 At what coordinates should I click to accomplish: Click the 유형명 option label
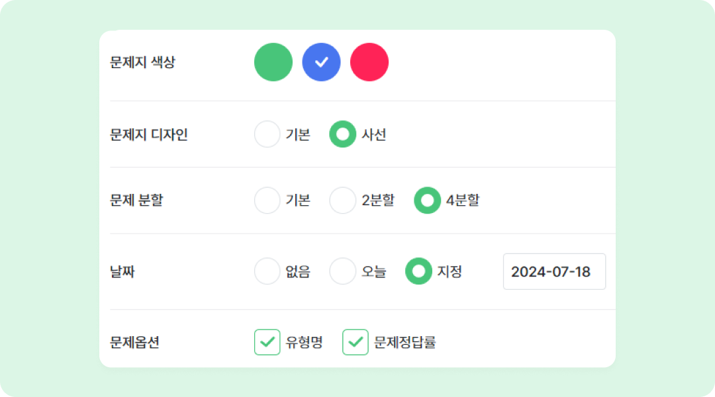click(304, 342)
